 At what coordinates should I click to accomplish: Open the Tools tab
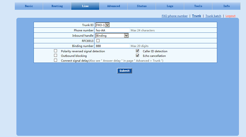coord(198,6)
